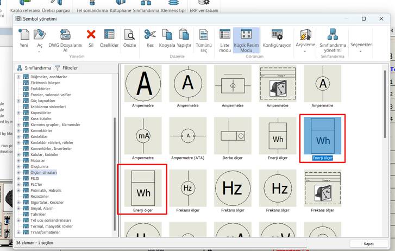
Task: Select Termal, manyetik röleler category
Action: (x=52, y=227)
